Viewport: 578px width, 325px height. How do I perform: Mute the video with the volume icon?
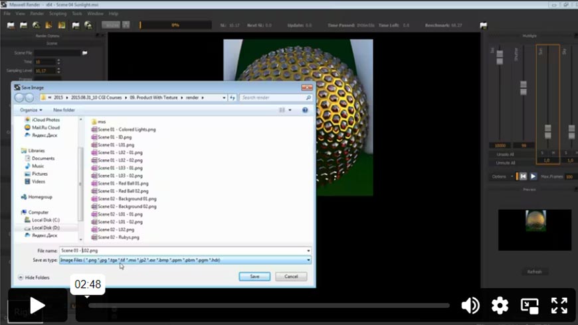470,305
